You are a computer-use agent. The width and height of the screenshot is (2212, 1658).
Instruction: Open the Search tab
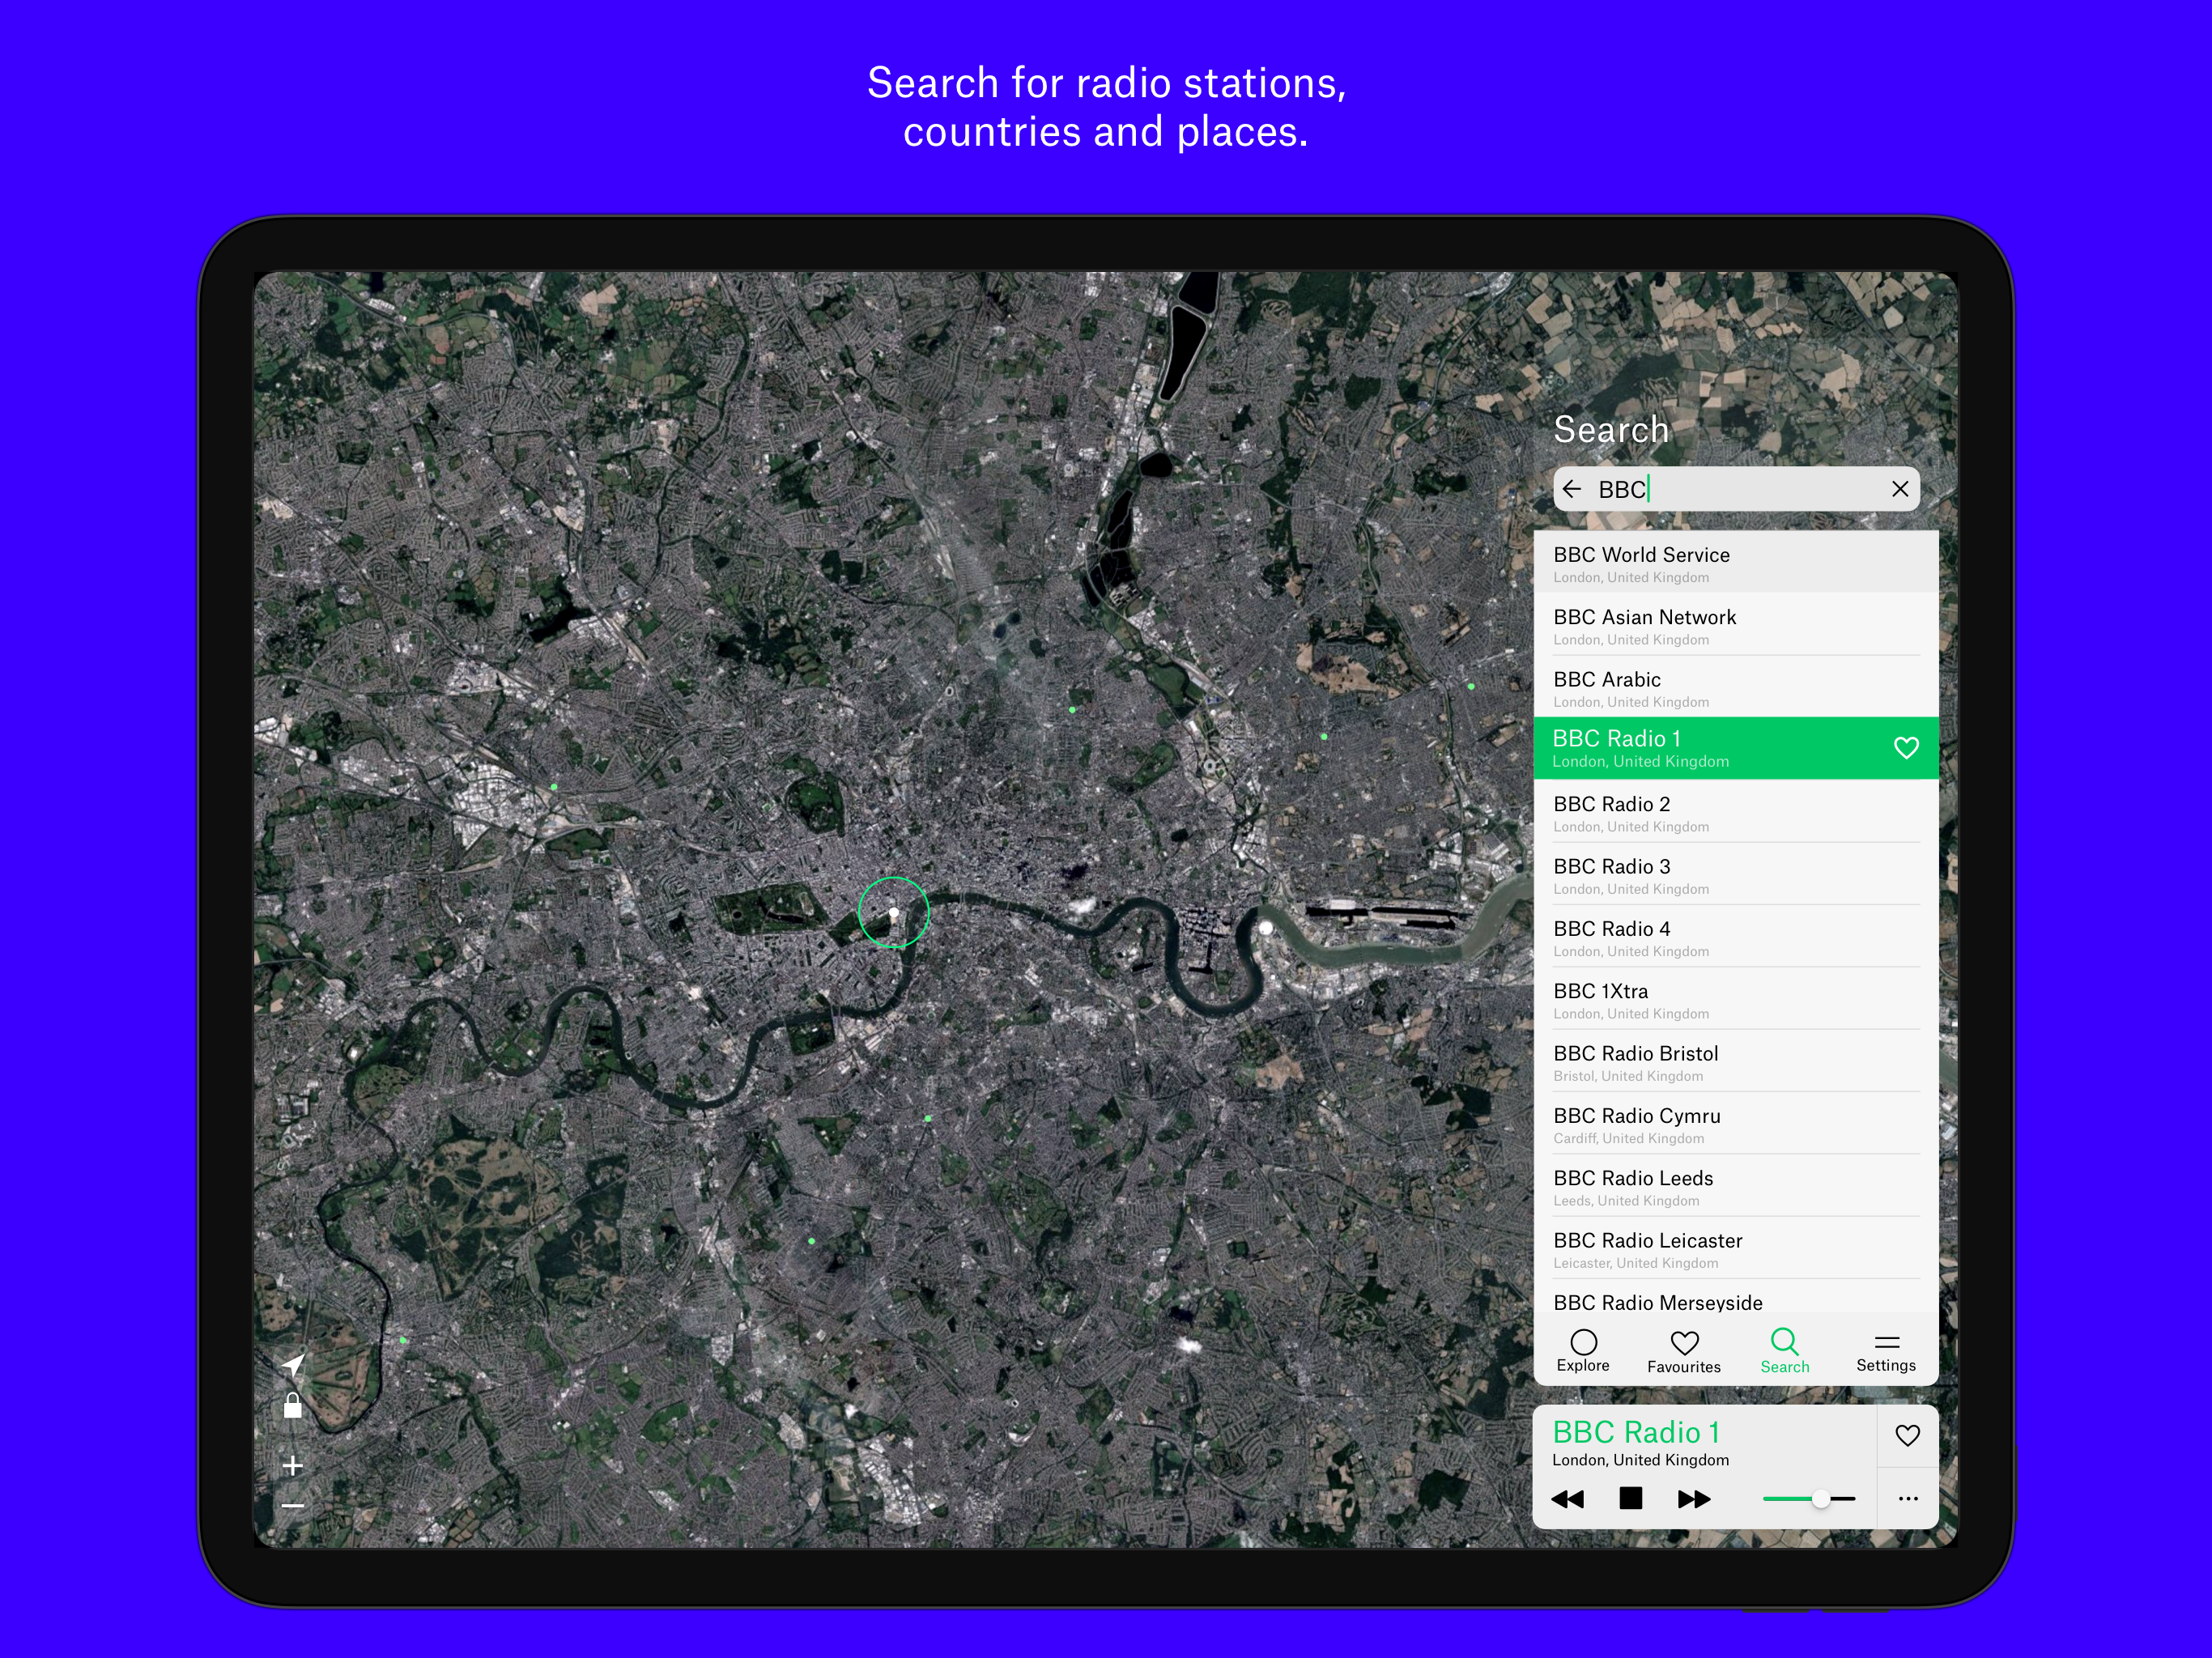[1785, 1351]
